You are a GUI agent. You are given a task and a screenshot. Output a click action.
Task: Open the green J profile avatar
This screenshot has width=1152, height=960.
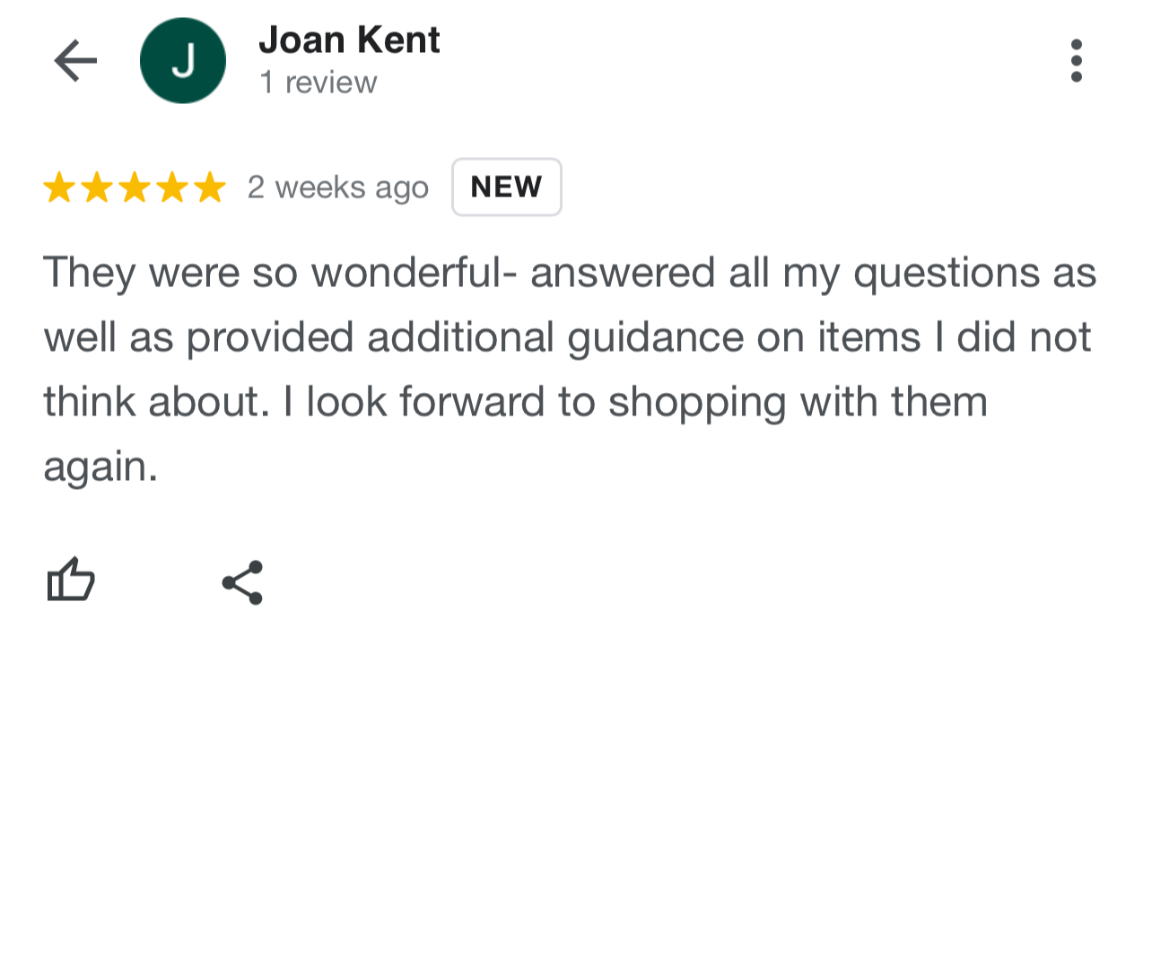tap(183, 61)
